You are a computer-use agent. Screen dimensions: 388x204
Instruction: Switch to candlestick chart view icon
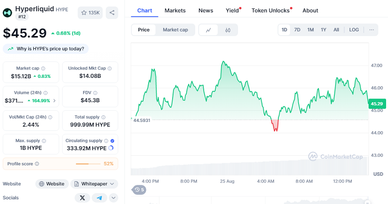click(228, 30)
